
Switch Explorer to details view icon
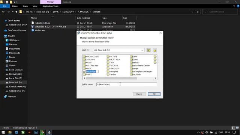[x=233, y=127]
